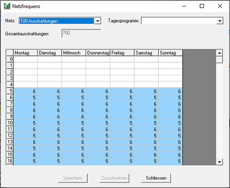Click the Zurücksetzen button
Image resolution: width=230 pixels, height=188 pixels.
coord(114,178)
